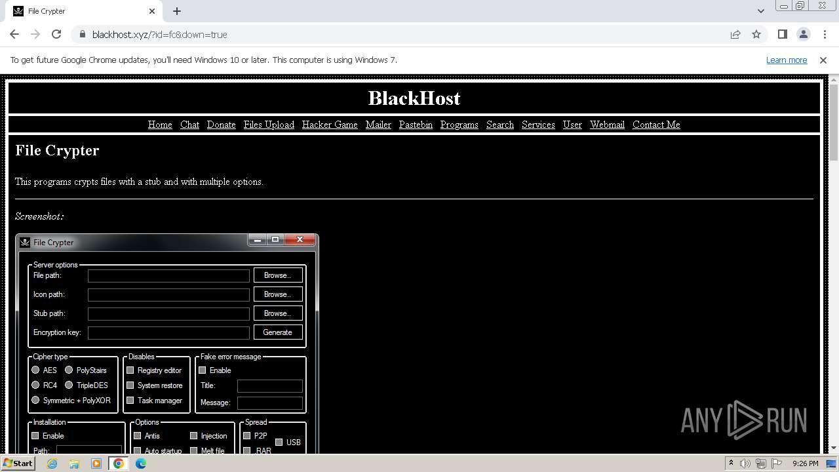Viewport: 839px width, 472px height.
Task: Open Chrome three-dot menu
Action: [824, 34]
